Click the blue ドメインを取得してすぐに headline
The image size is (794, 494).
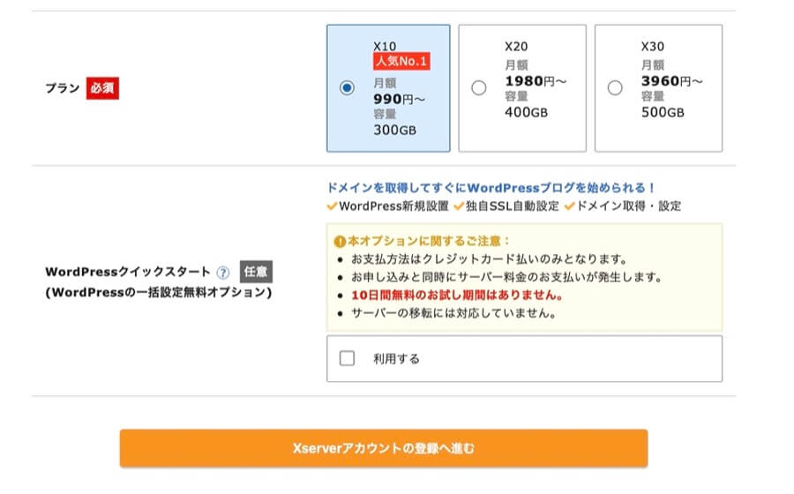point(491,188)
